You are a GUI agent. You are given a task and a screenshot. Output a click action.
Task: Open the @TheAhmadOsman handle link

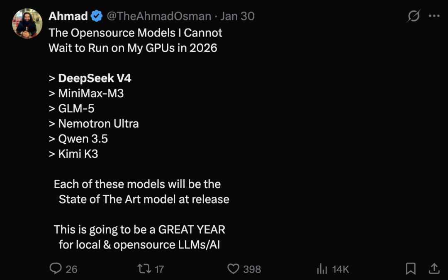159,16
